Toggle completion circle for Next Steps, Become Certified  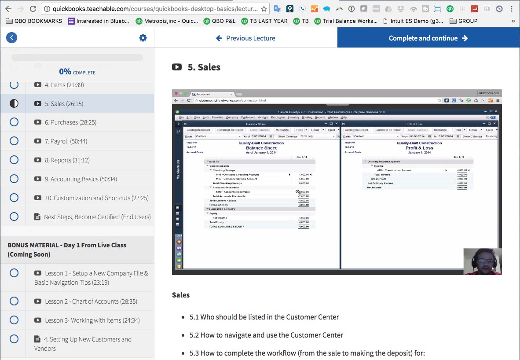point(14,217)
